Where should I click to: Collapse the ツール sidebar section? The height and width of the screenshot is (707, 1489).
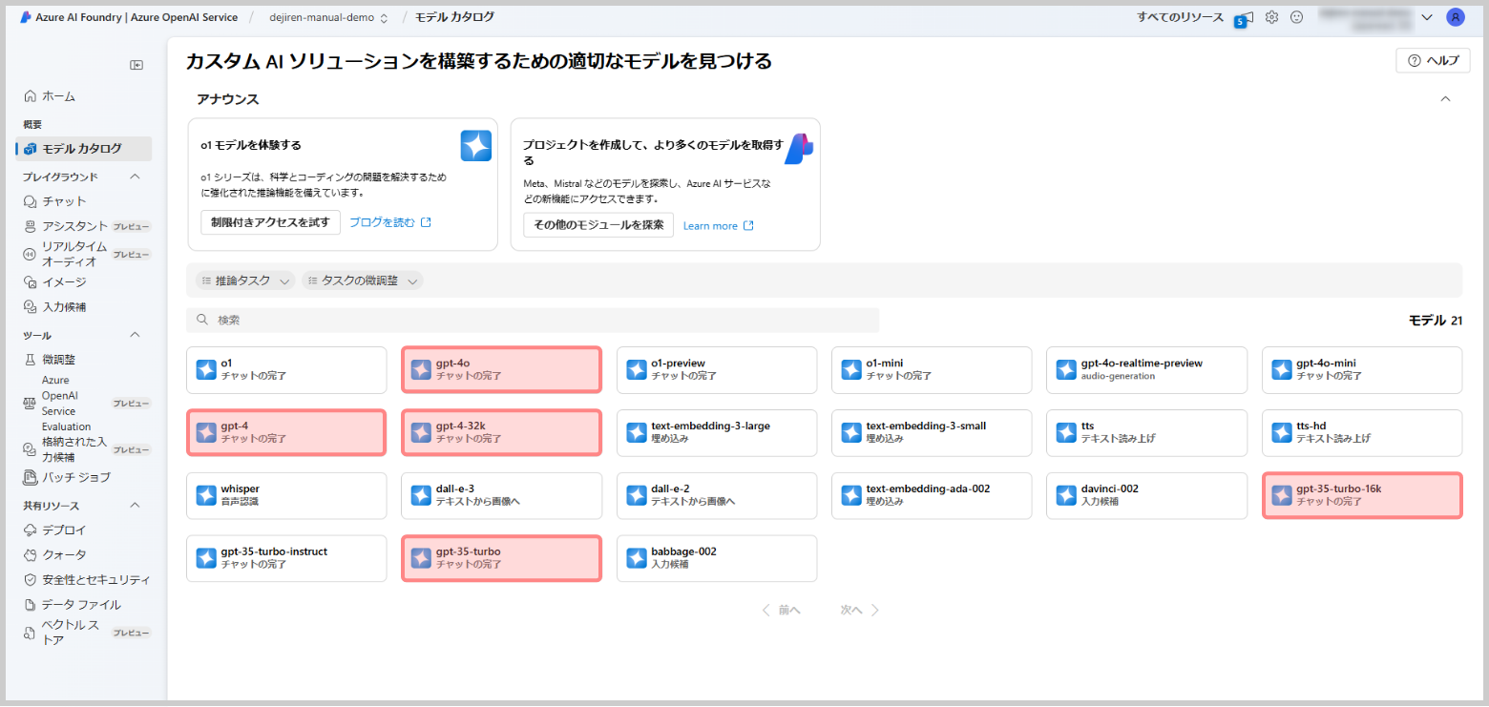(x=135, y=335)
